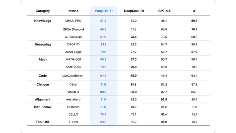Click the GPQA Diamond metric label
This screenshot has width=236, height=133.
point(73,30)
